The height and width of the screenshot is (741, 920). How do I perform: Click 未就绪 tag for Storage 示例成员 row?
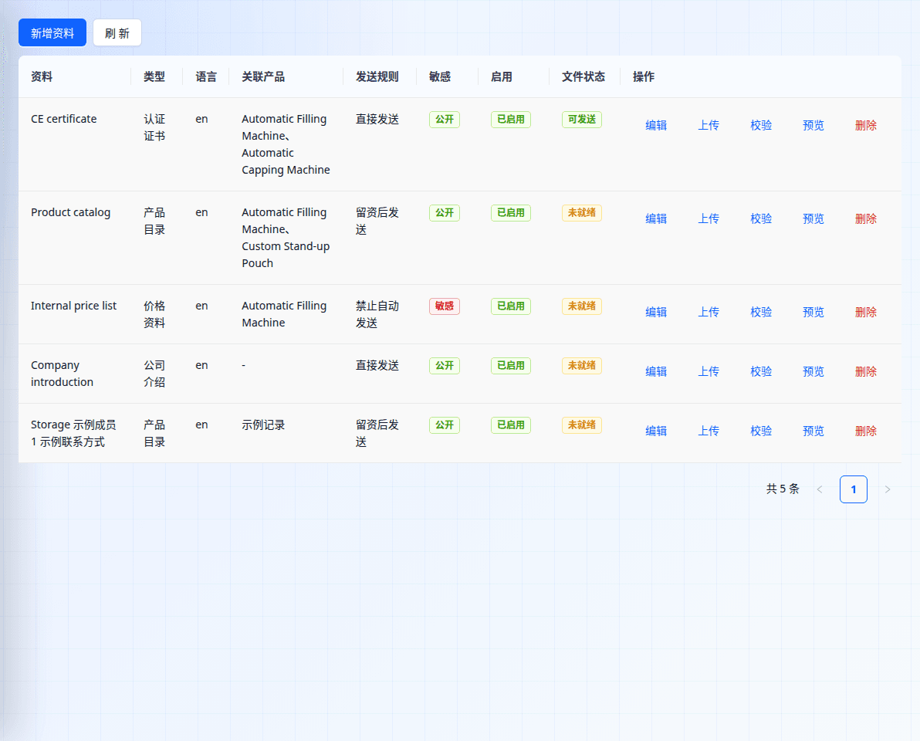[x=581, y=425]
